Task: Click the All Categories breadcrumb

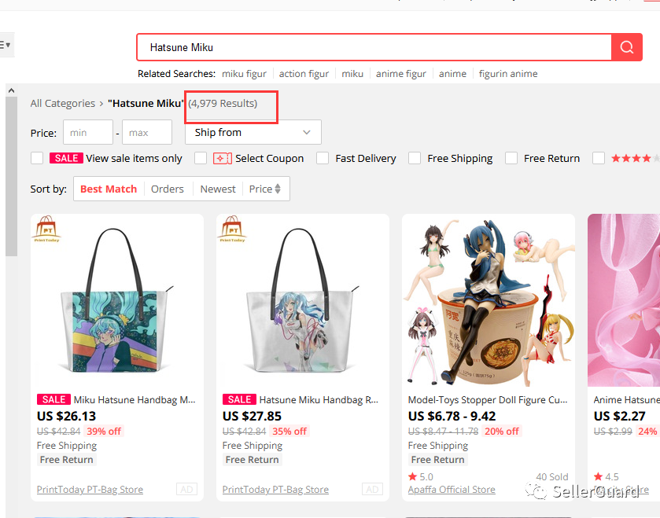Action: tap(63, 104)
